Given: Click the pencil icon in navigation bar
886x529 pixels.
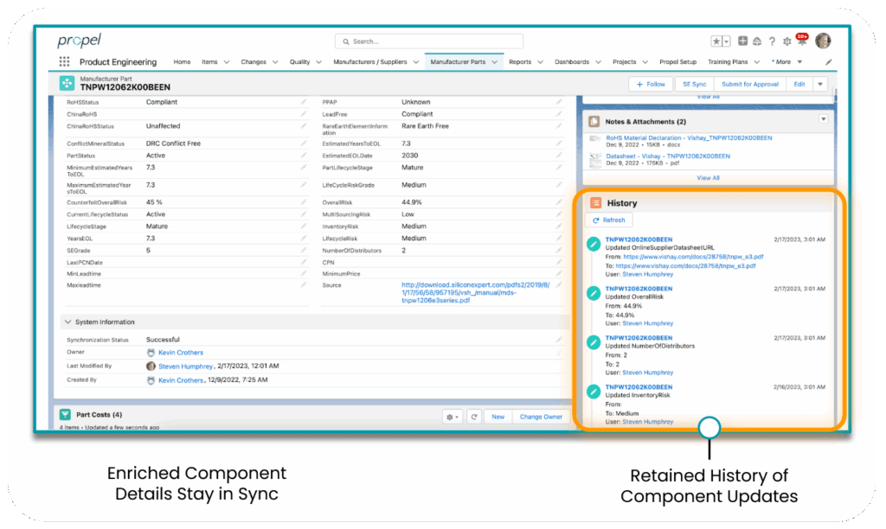Looking at the screenshot, I should click(828, 62).
